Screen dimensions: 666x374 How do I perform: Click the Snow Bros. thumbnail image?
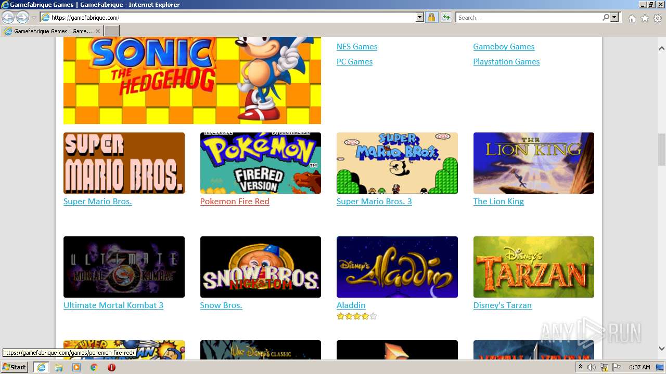point(261,267)
